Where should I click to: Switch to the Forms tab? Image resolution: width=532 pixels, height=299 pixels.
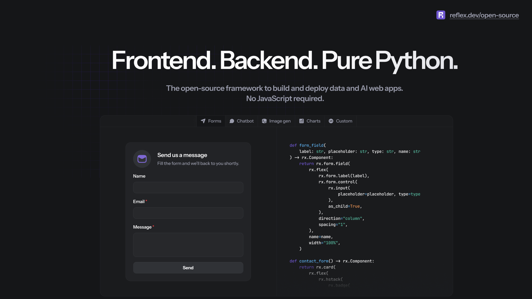[214, 121]
